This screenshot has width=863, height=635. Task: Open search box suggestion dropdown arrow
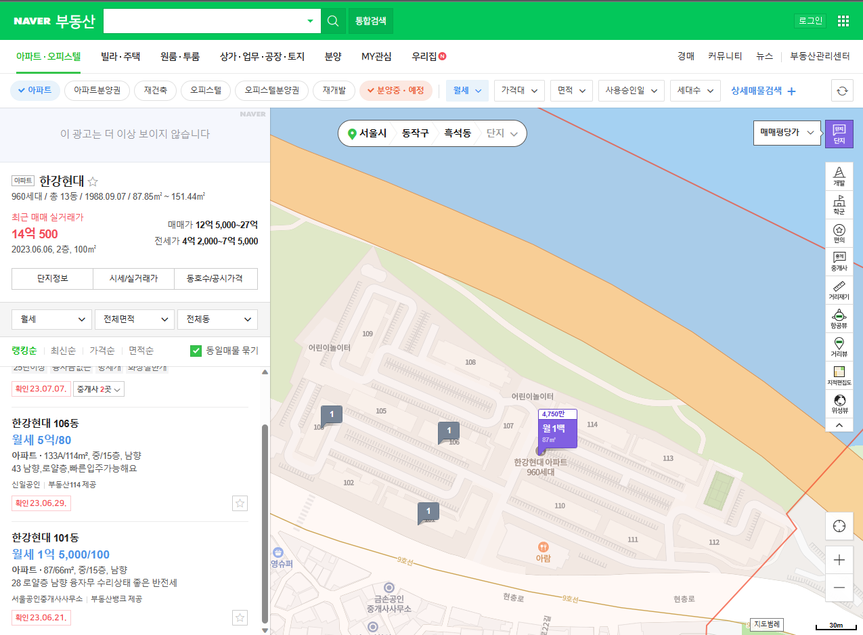pos(310,21)
